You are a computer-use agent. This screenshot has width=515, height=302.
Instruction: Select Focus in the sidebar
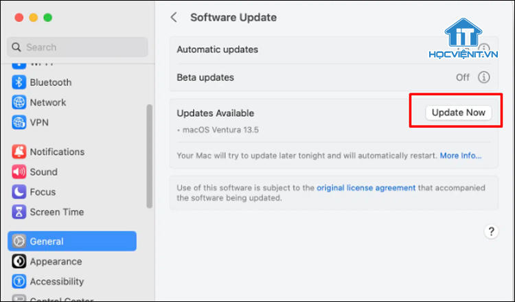(43, 191)
